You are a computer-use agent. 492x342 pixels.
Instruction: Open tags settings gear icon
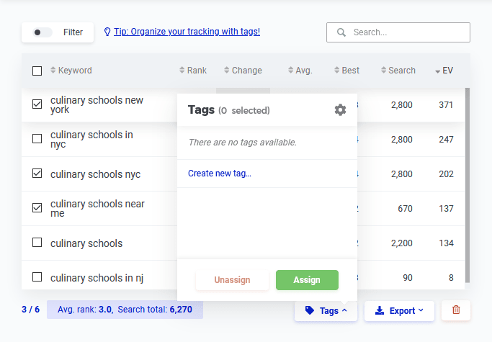[x=340, y=109]
